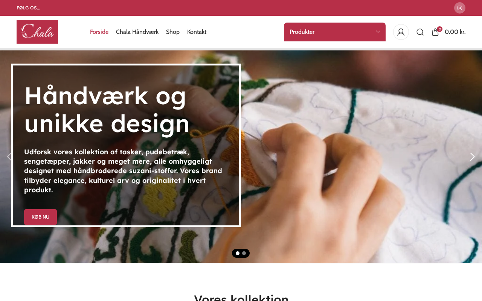Image resolution: width=482 pixels, height=301 pixels.
Task: Click the cart item count badge
Action: (439, 29)
